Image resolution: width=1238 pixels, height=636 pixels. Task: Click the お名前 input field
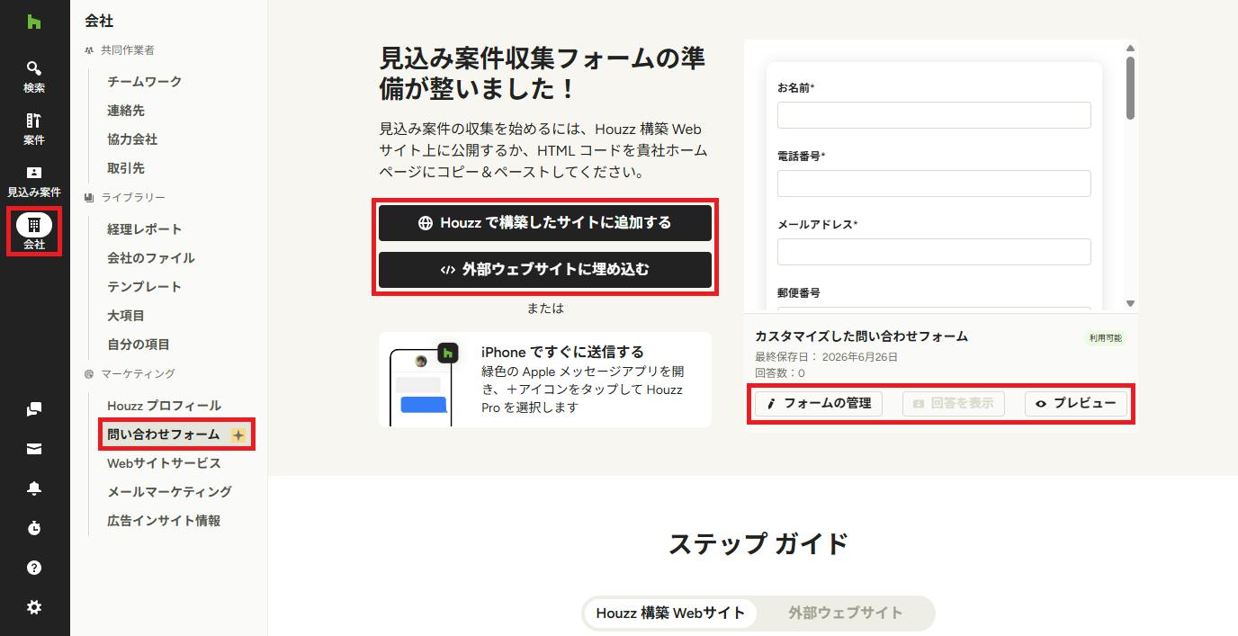pos(934,115)
